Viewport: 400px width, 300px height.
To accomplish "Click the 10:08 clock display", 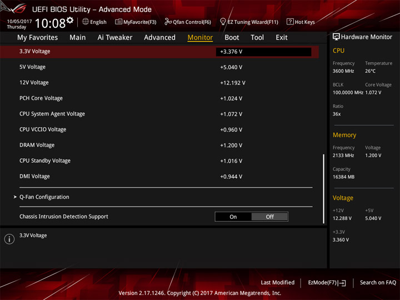I will coord(50,23).
